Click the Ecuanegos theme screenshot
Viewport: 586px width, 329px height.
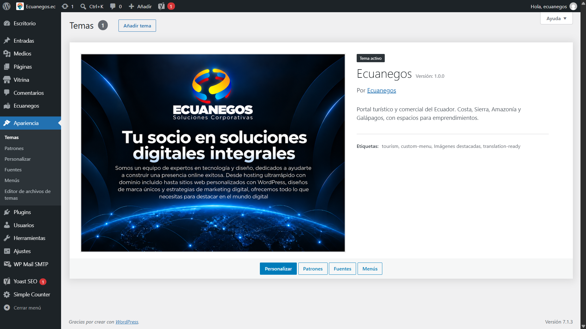[x=213, y=153]
